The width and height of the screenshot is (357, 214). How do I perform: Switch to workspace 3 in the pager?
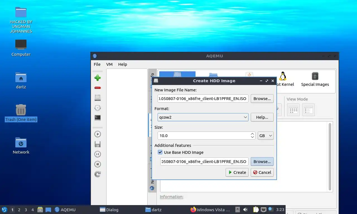pos(26,210)
